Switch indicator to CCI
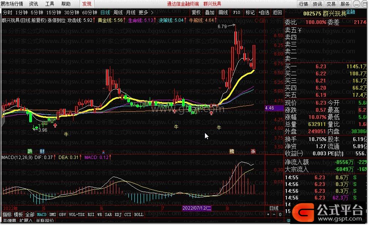This screenshot has width=369, height=225. pyautogui.click(x=128, y=214)
